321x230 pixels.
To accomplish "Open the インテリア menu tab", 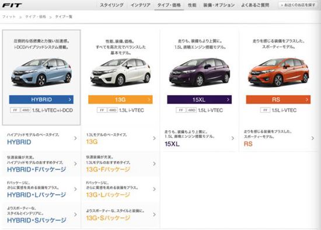I will (141, 5).
